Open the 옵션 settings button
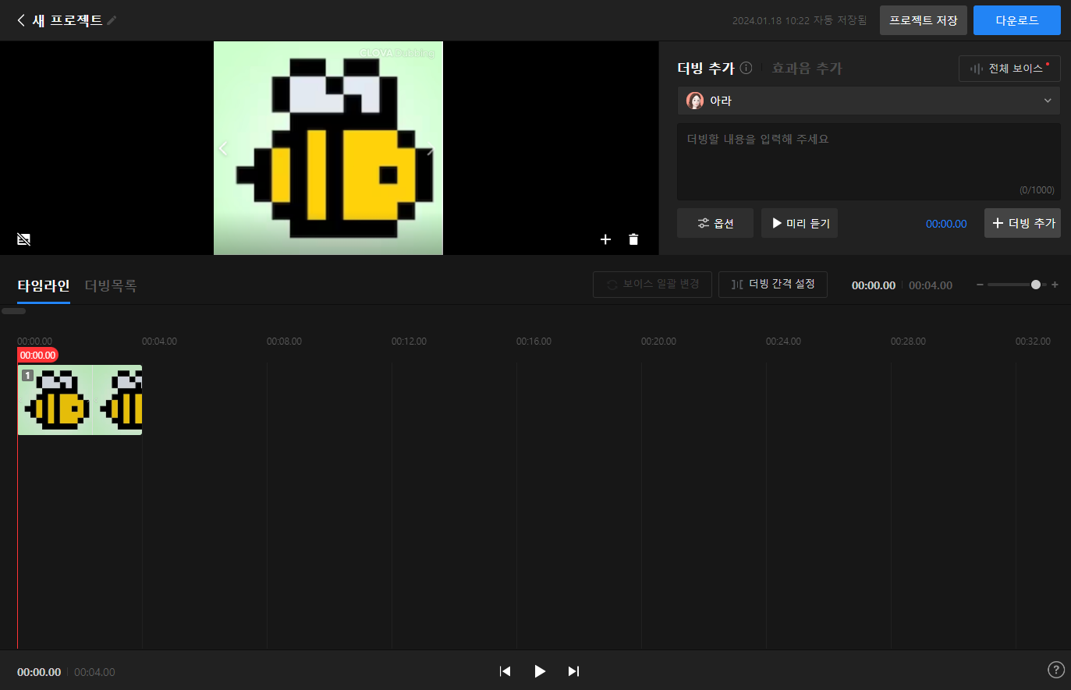This screenshot has width=1071, height=690. tap(715, 223)
